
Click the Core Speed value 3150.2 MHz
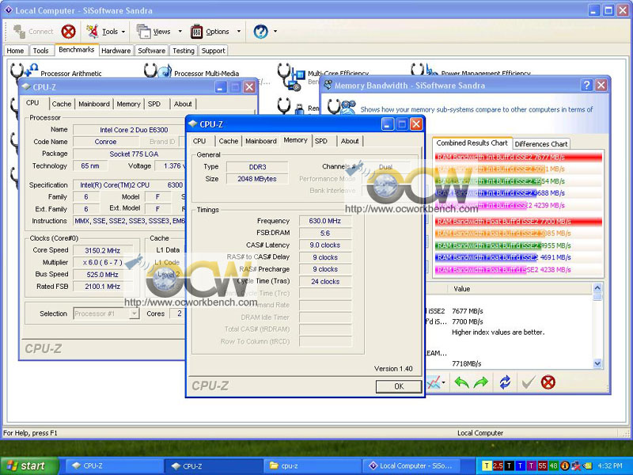(x=103, y=250)
